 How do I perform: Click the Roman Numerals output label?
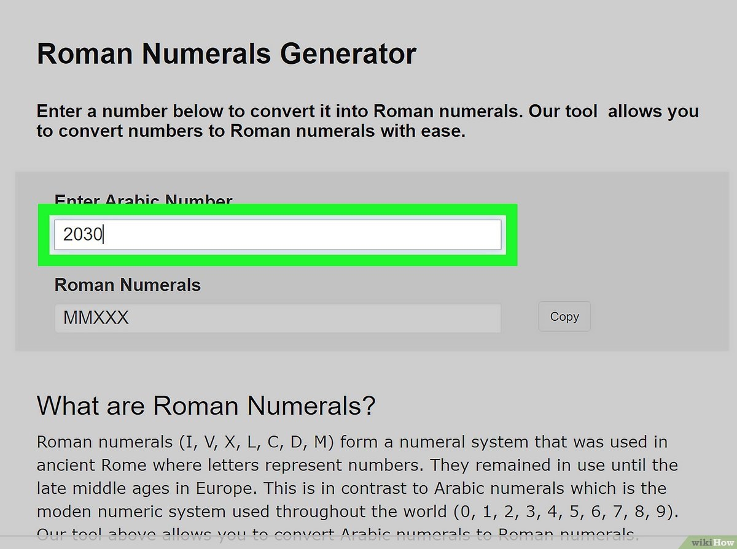tap(127, 285)
